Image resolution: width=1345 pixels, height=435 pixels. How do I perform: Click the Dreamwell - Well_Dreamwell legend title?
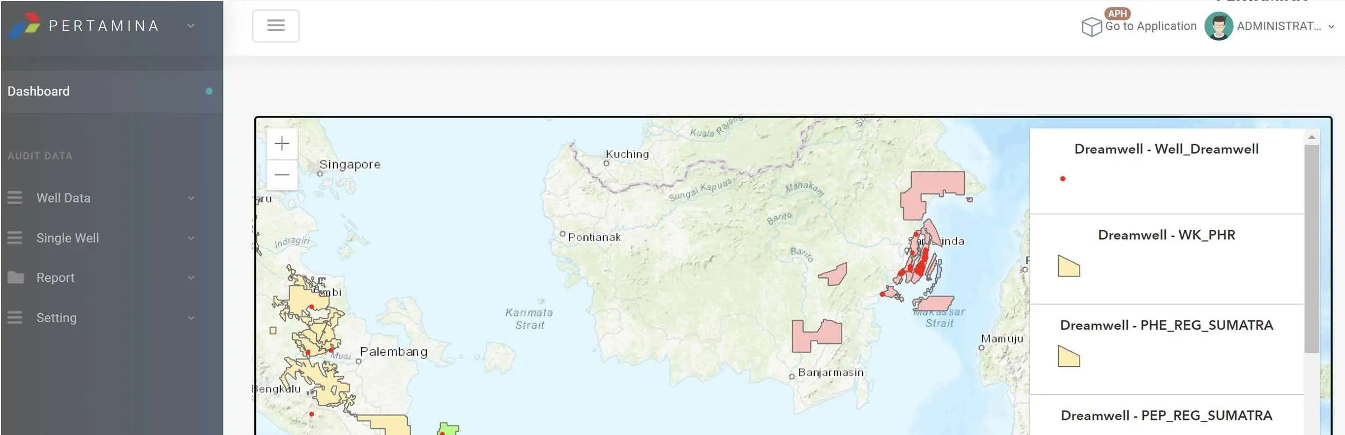(x=1166, y=149)
